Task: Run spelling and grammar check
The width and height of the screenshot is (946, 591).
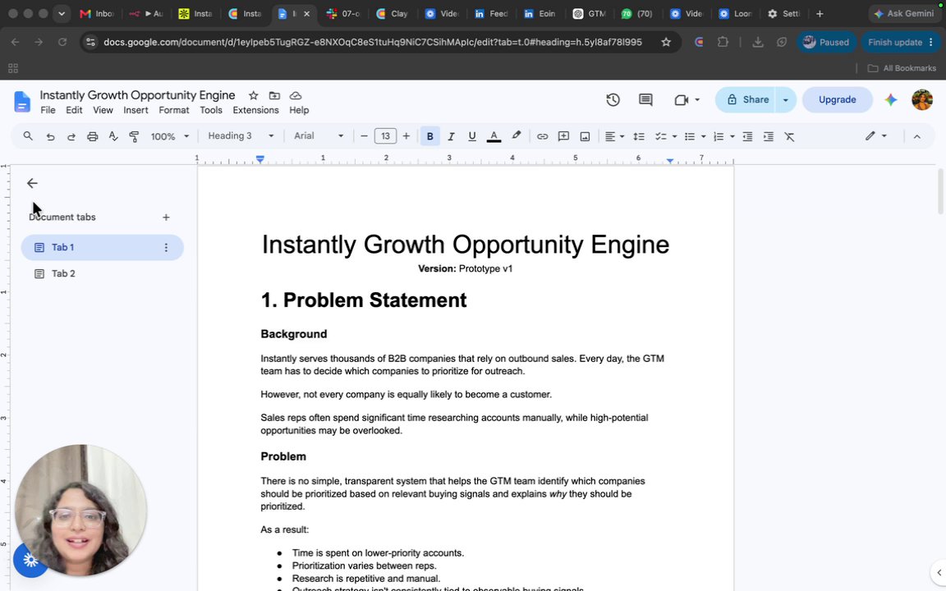Action: pyautogui.click(x=113, y=136)
